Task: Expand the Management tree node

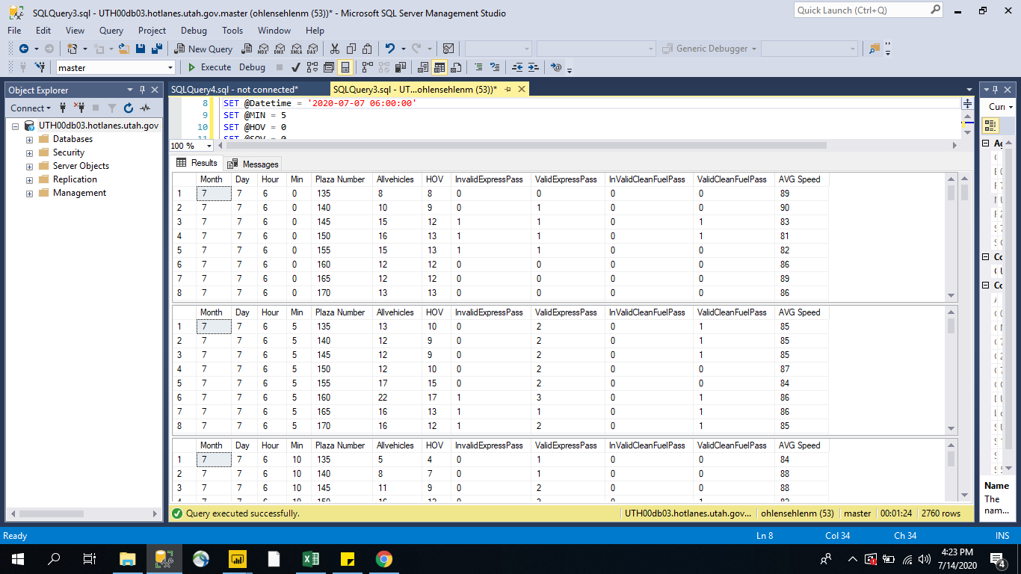Action: pos(30,193)
